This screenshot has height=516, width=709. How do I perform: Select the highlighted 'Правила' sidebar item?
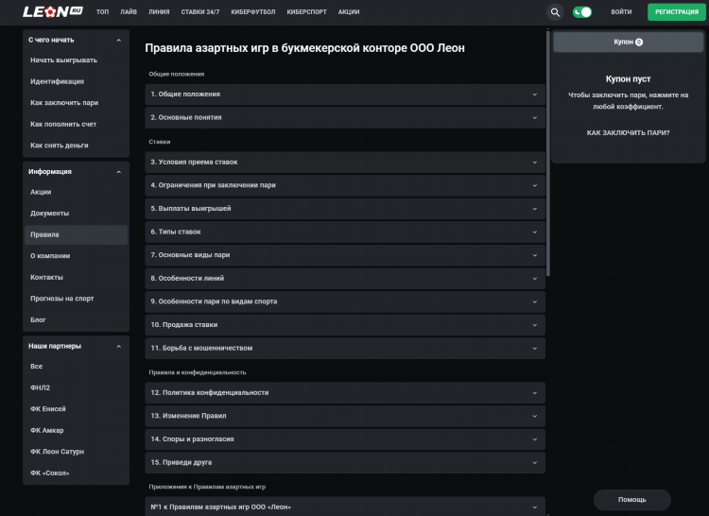coord(76,234)
